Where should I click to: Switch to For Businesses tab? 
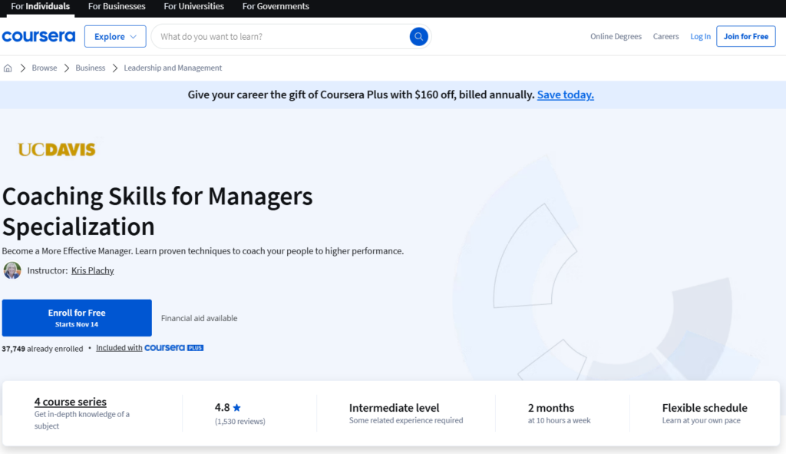coord(117,6)
